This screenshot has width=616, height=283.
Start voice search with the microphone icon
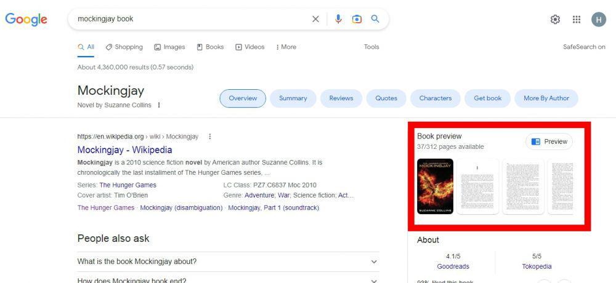[338, 19]
